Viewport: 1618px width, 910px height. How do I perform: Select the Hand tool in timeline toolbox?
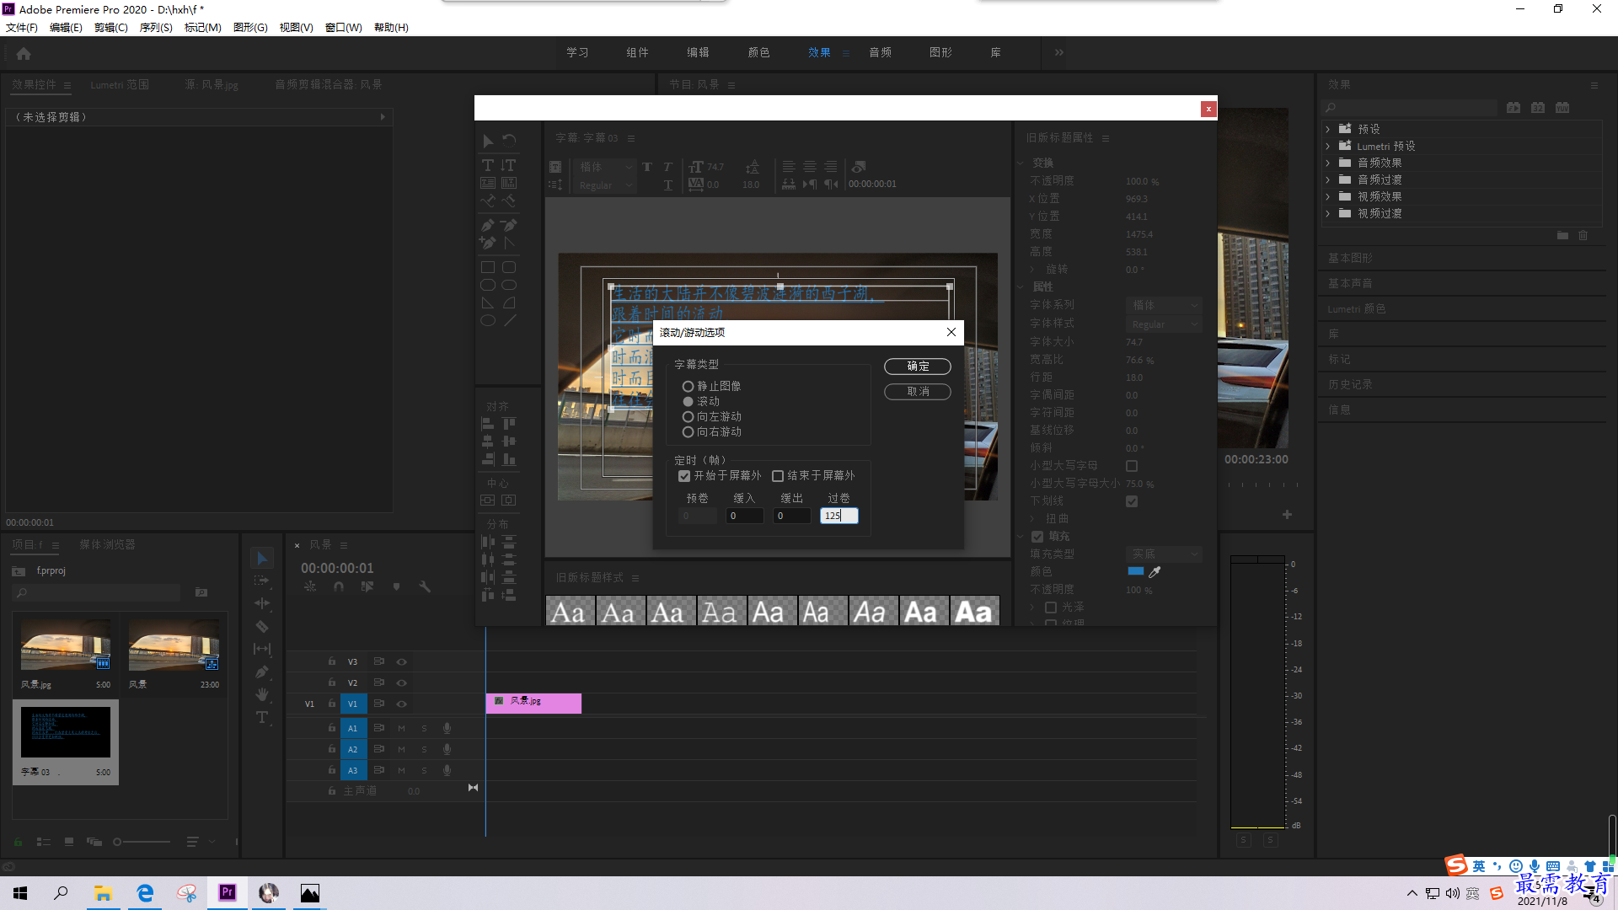(x=262, y=694)
